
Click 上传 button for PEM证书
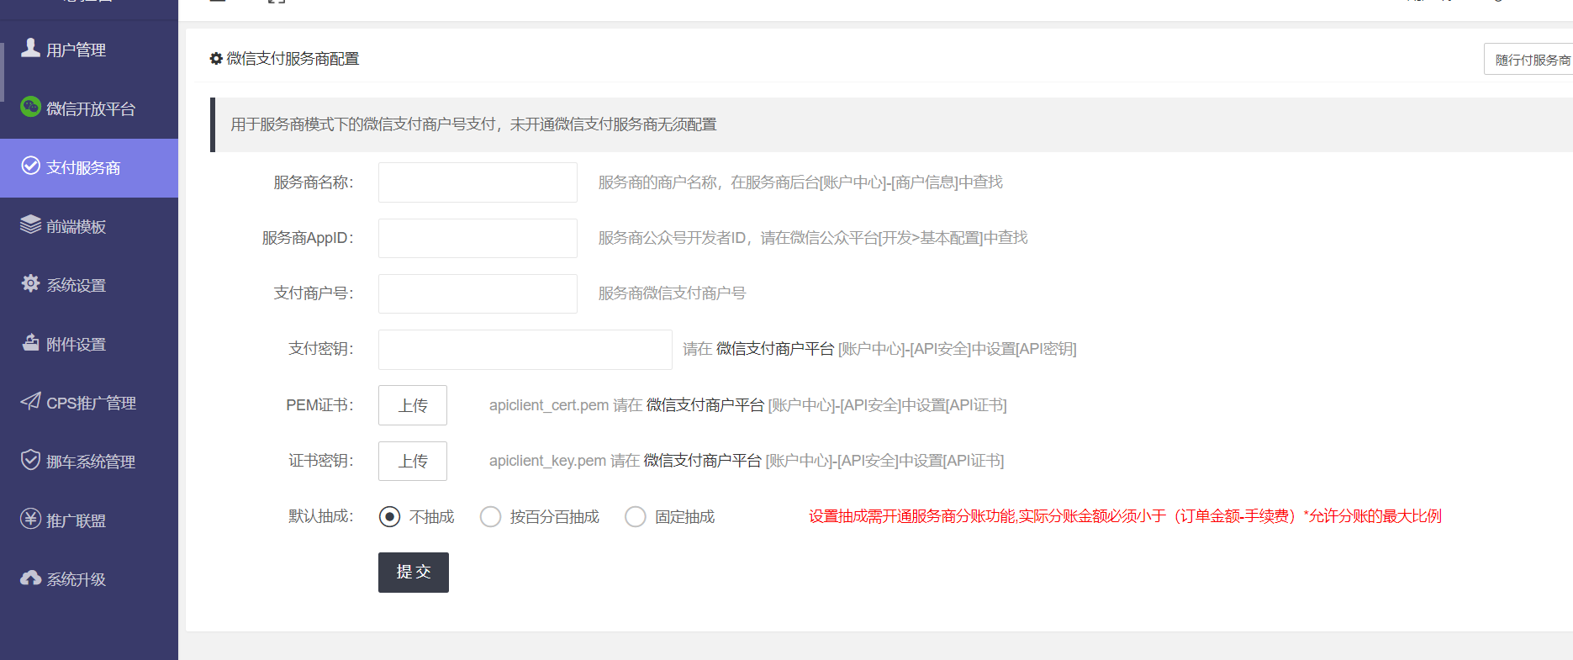tap(413, 405)
